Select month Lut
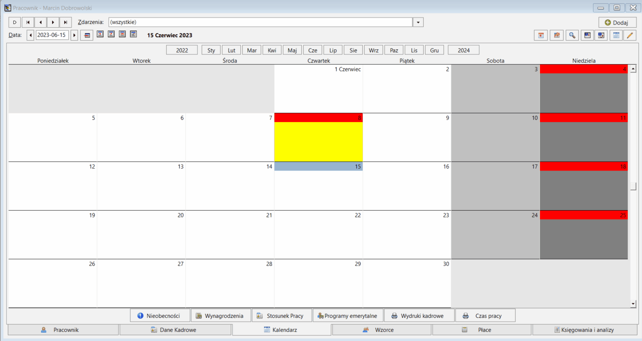This screenshot has height=341, width=642. (x=231, y=50)
